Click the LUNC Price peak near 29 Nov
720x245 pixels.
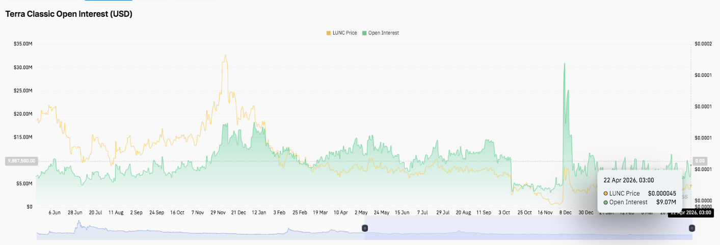[225, 56]
